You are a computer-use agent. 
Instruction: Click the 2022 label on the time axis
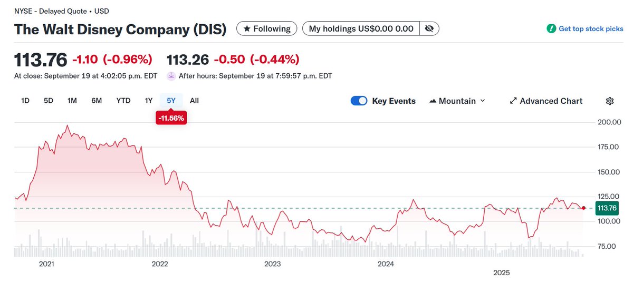(x=159, y=264)
